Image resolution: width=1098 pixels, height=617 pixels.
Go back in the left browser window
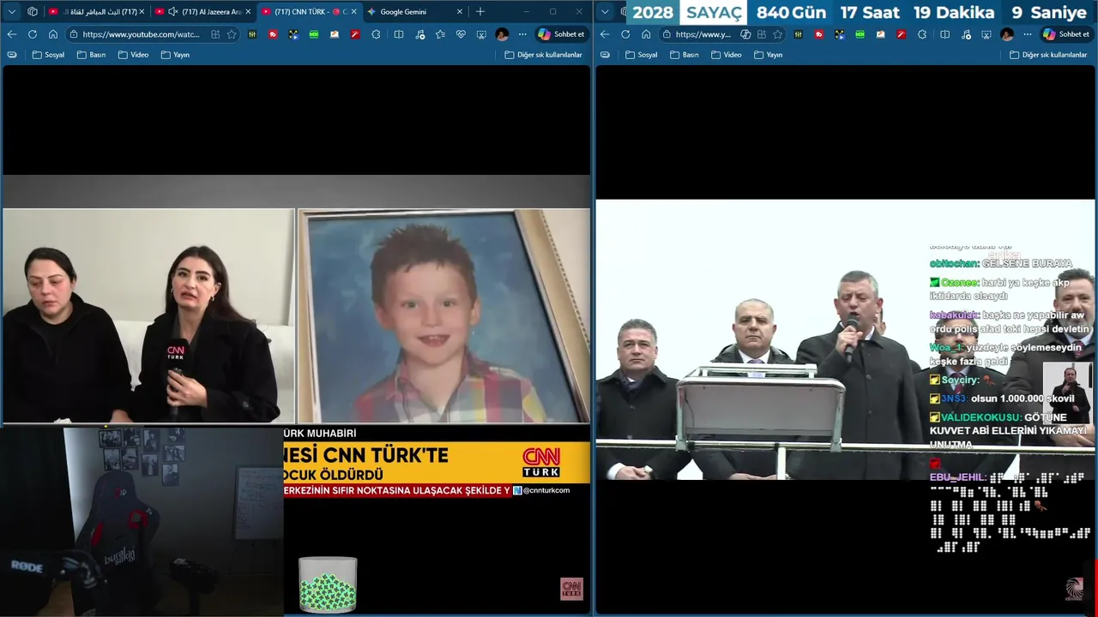click(x=12, y=34)
